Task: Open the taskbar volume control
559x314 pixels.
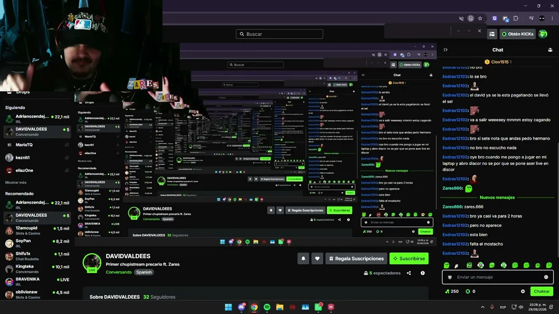Action: pos(521,307)
